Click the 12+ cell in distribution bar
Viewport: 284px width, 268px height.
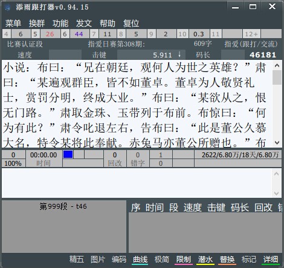tap(251, 34)
